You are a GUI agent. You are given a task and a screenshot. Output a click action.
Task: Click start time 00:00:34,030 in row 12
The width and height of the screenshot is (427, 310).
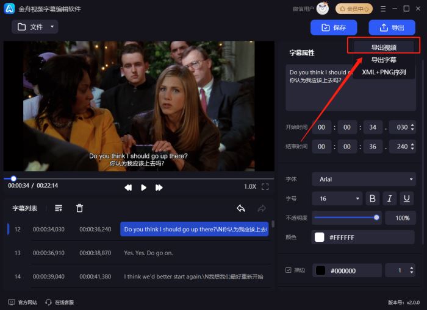(x=49, y=229)
